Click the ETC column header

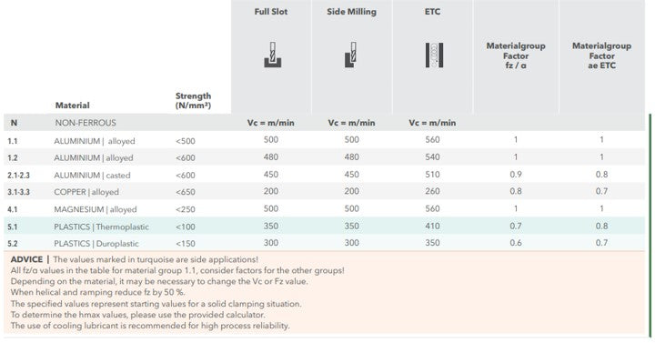pos(432,12)
